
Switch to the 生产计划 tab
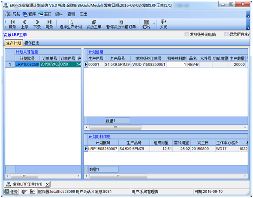(14, 43)
